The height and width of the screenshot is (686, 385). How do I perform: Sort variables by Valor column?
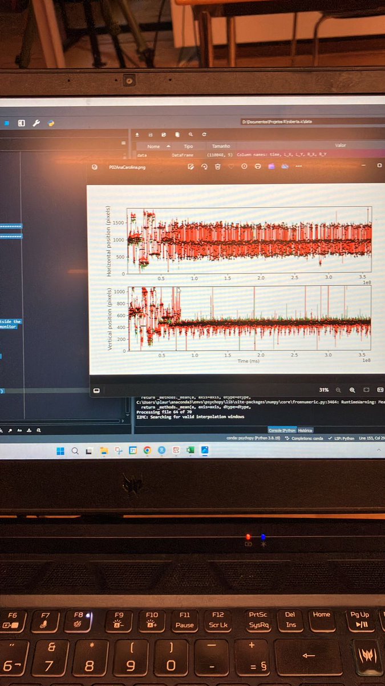340,146
